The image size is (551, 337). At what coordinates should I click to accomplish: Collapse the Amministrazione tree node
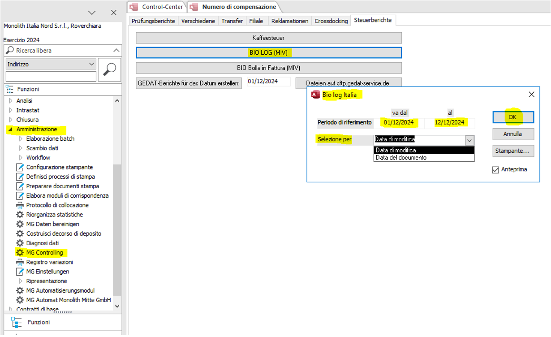click(x=10, y=130)
